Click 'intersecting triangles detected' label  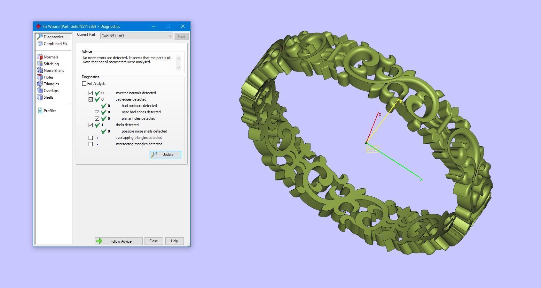(139, 144)
